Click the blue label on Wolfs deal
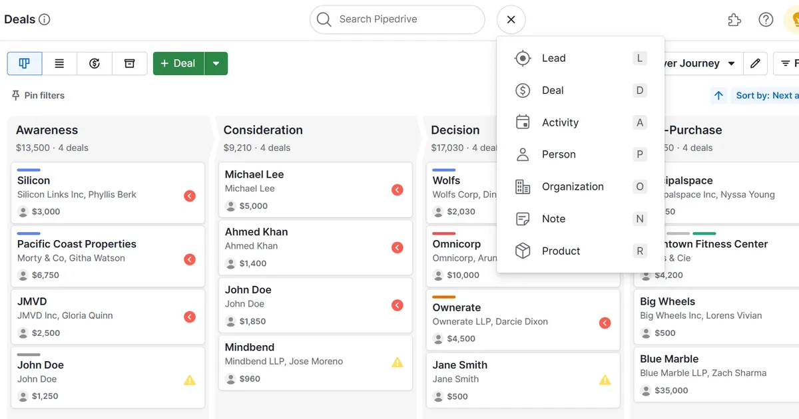Image resolution: width=799 pixels, height=419 pixels. pos(444,170)
